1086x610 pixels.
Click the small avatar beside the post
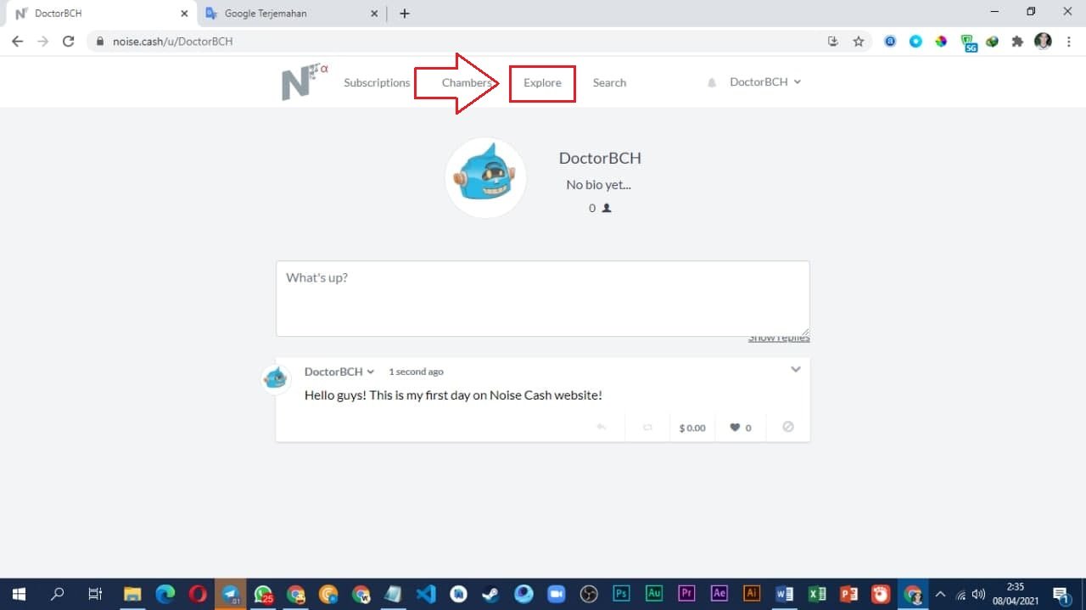coord(276,378)
